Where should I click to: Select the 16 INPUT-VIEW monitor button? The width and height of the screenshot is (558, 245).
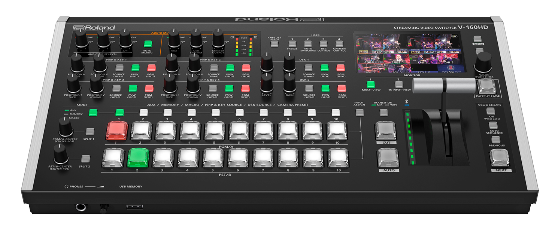tap(398, 85)
